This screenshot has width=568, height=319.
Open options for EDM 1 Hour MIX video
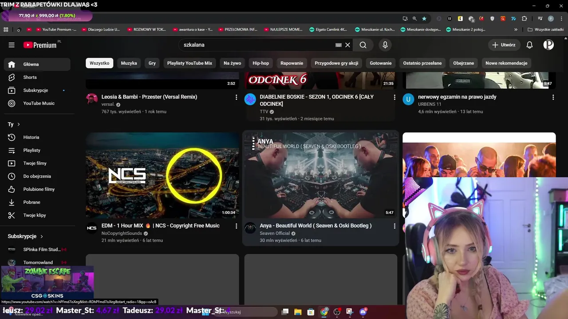pos(236,226)
